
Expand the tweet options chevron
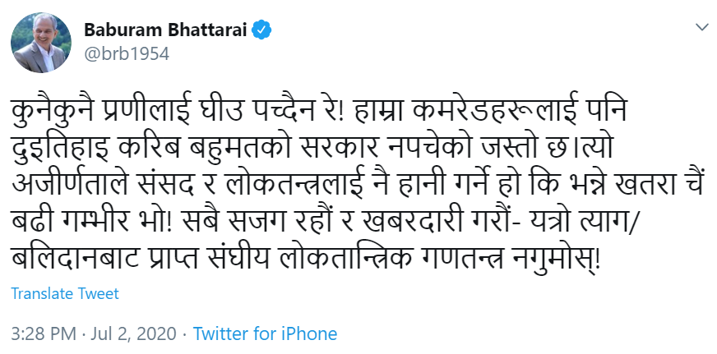[701, 28]
